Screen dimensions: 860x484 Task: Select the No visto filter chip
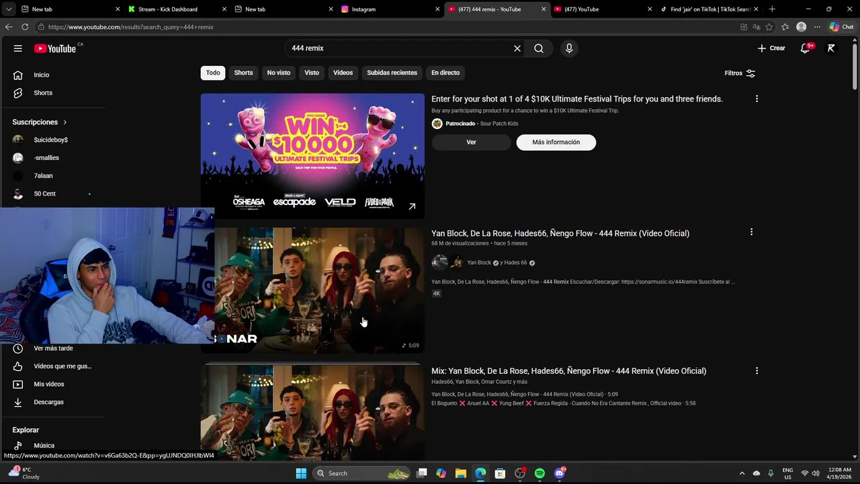[x=279, y=73]
